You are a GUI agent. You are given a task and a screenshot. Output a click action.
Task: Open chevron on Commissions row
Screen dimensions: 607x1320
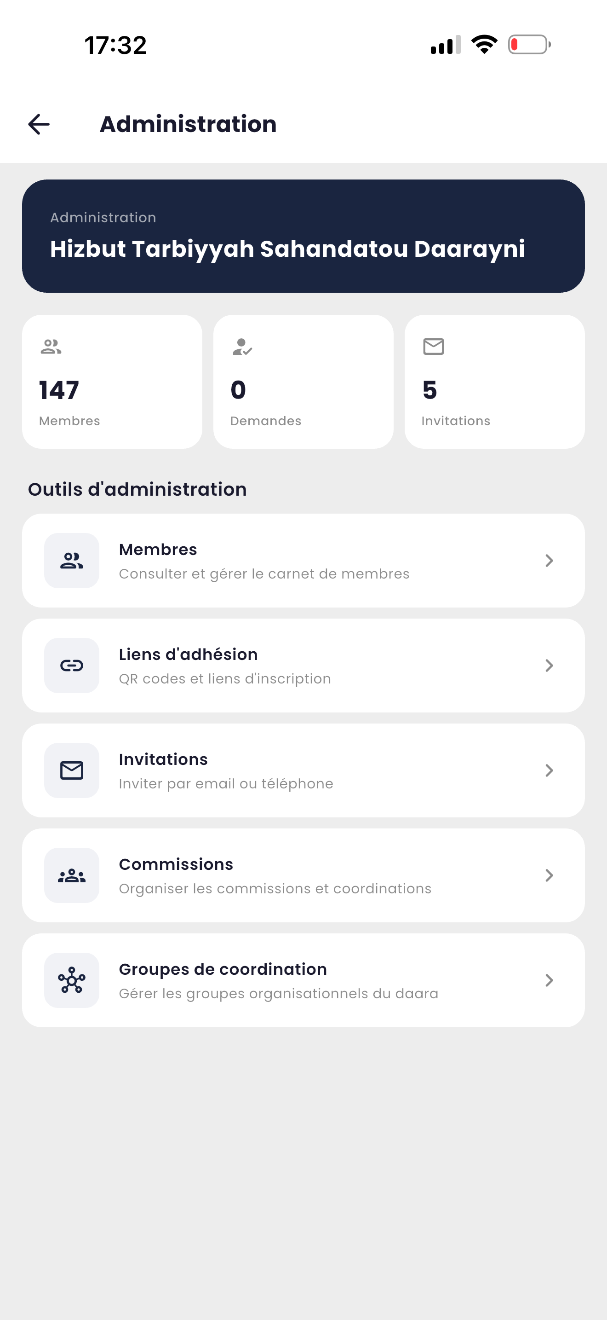(x=549, y=876)
